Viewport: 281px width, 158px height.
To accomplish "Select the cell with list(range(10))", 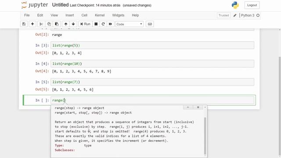I will [152, 64].
